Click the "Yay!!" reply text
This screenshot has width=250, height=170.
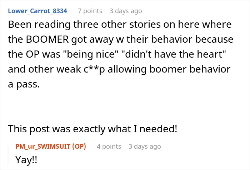click(x=26, y=160)
